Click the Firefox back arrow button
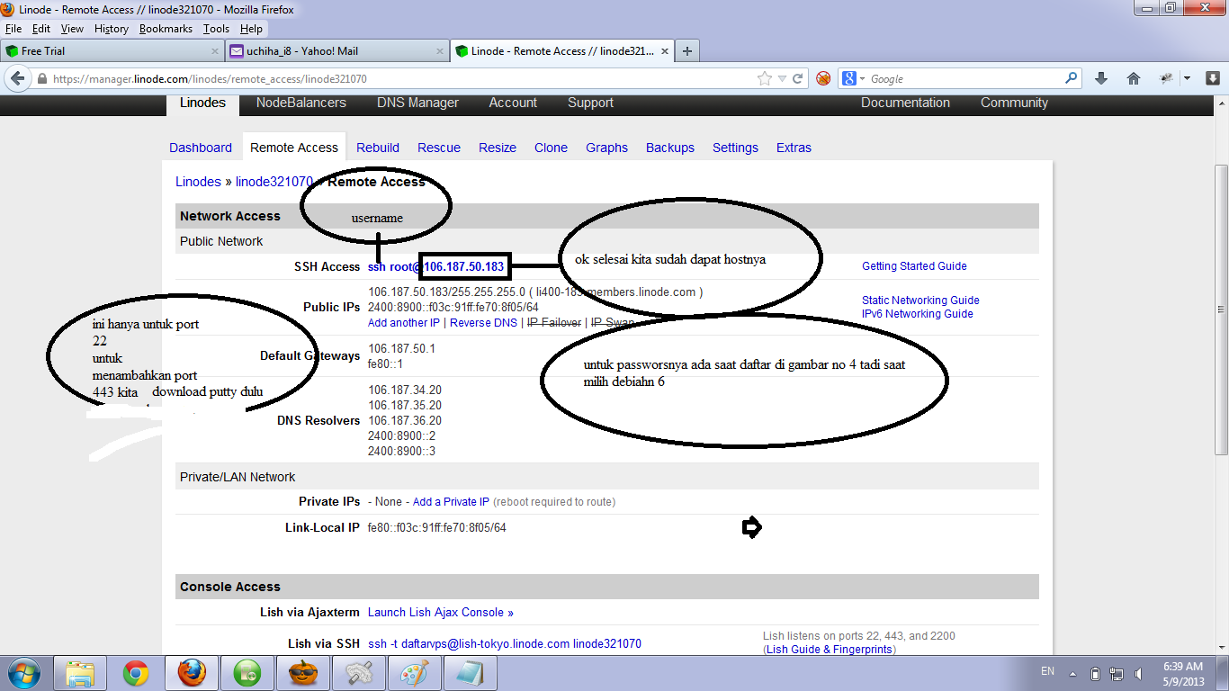The image size is (1229, 691). pyautogui.click(x=18, y=78)
